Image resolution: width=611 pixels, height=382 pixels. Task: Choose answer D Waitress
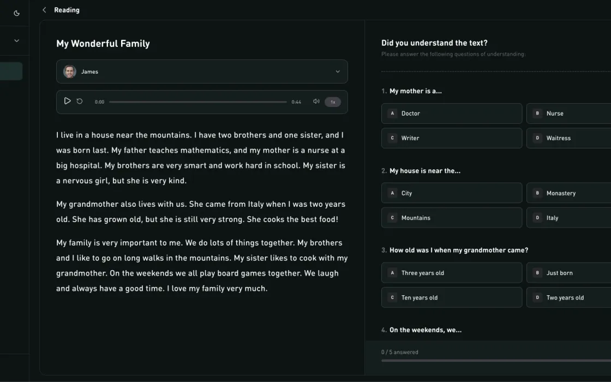tap(569, 138)
